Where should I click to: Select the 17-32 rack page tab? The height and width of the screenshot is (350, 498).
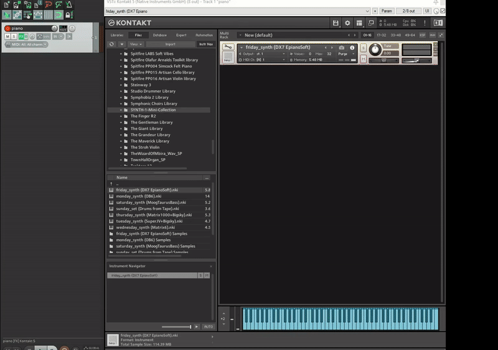[x=381, y=35]
